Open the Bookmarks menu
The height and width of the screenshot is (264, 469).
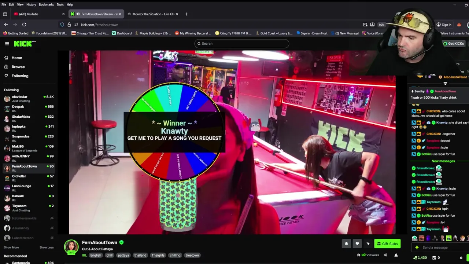pyautogui.click(x=46, y=4)
